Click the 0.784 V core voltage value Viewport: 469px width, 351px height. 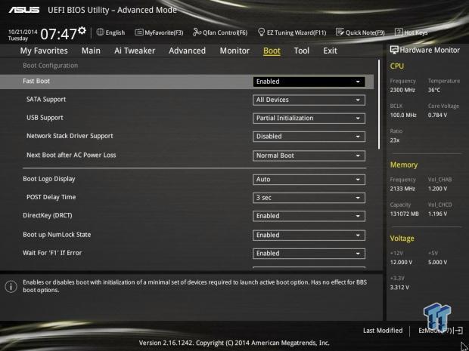pos(437,115)
